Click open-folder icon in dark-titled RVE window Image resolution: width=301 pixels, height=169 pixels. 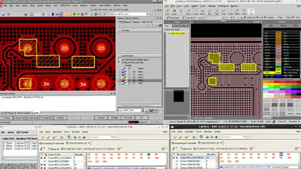(175, 137)
